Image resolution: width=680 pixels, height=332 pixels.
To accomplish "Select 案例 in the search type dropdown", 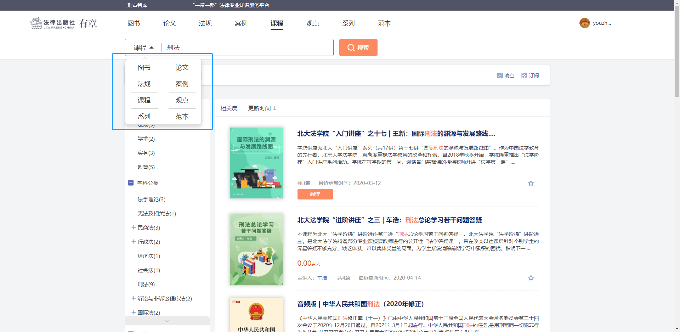I will coord(182,84).
